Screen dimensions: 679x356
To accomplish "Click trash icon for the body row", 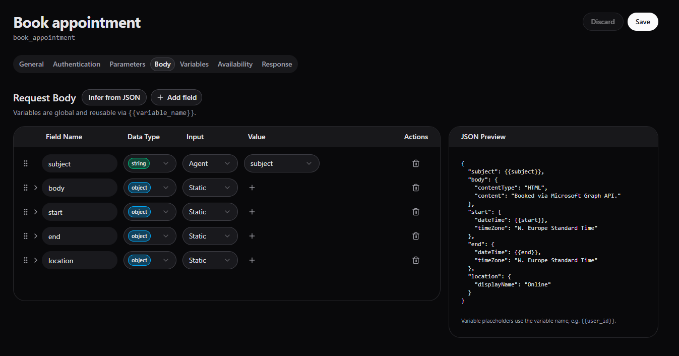I will pos(416,188).
